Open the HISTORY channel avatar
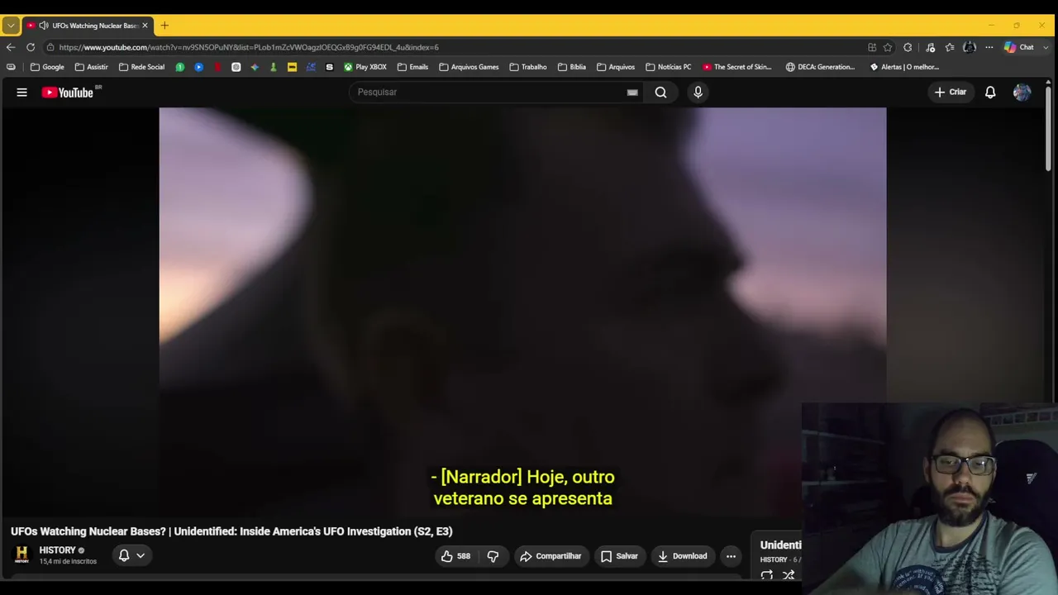Screen dimensions: 1058x595 22,555
